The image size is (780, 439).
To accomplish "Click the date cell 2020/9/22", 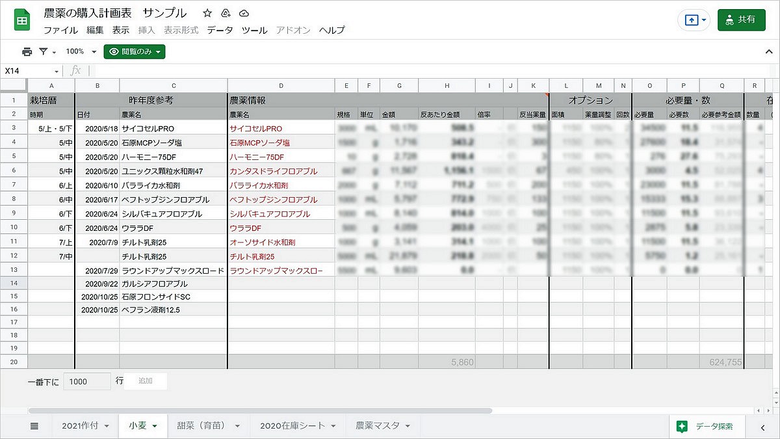I will coord(97,284).
